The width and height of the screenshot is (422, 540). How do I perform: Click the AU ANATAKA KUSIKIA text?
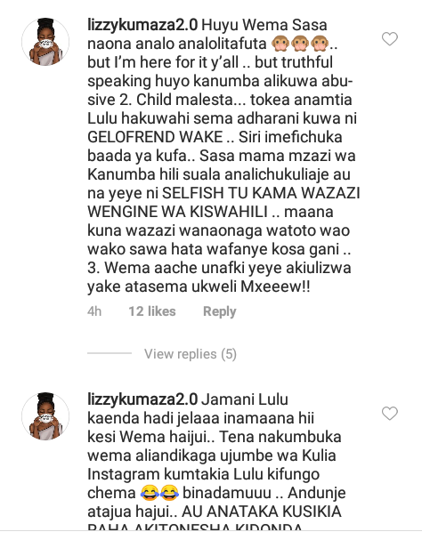pyautogui.click(x=262, y=512)
